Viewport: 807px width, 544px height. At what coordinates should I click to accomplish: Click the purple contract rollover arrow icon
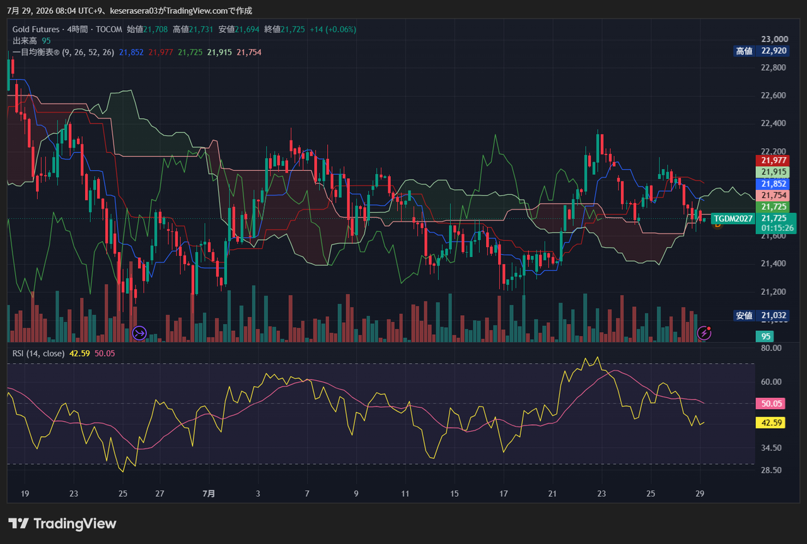(x=140, y=332)
